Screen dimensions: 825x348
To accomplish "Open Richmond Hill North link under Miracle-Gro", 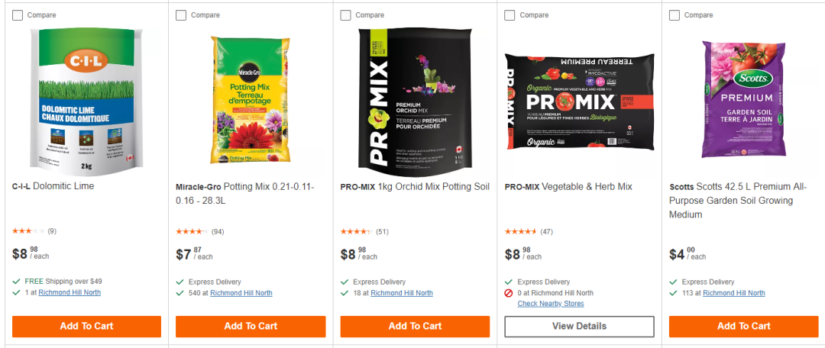I will [241, 293].
